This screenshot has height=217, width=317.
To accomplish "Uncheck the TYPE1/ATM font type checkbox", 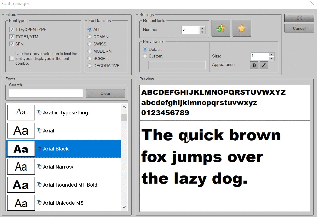I will [12, 37].
